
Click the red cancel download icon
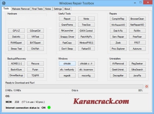click(146, 86)
